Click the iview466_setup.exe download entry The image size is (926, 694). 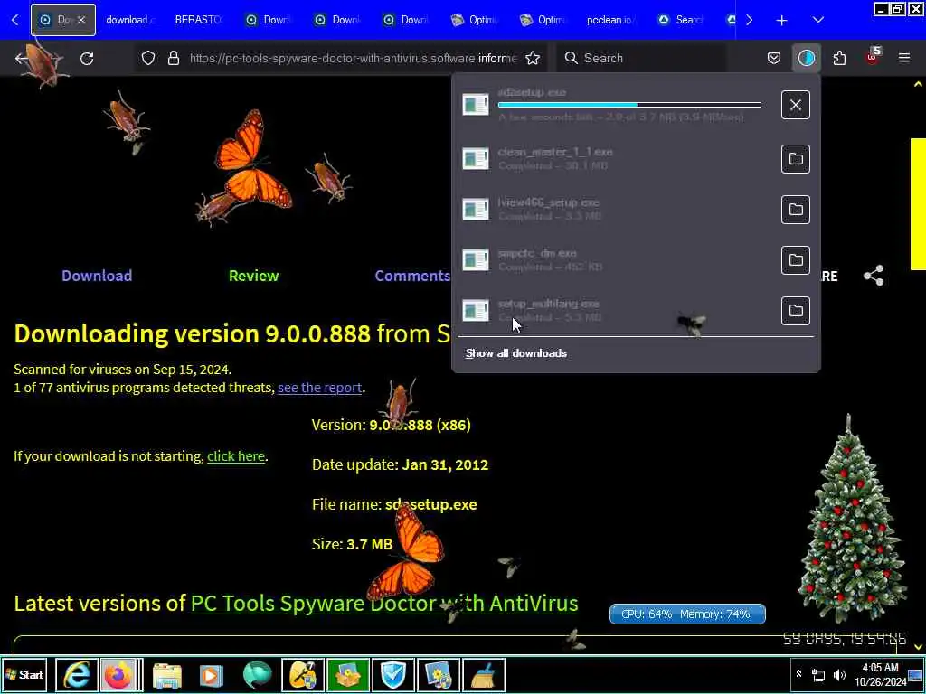pos(617,210)
